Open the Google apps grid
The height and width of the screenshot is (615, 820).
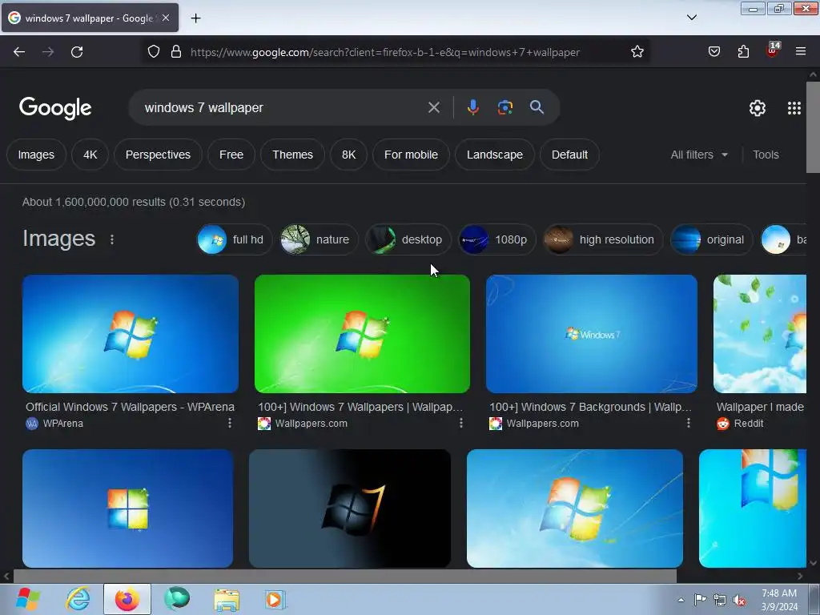click(794, 108)
